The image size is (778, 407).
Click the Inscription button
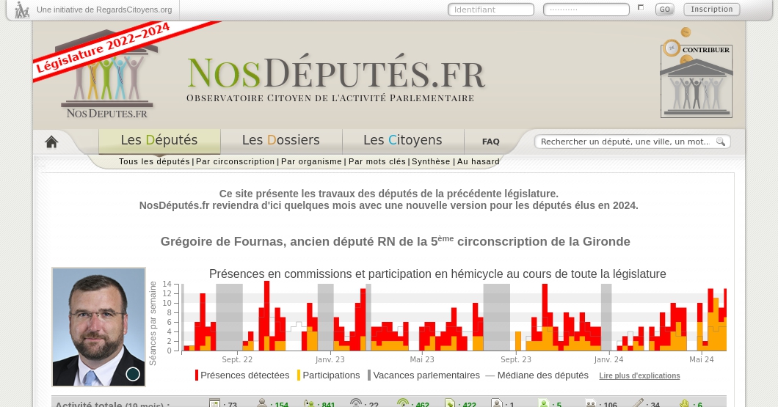click(711, 10)
